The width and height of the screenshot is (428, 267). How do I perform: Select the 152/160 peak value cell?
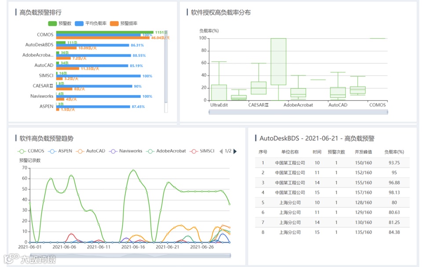click(363, 173)
